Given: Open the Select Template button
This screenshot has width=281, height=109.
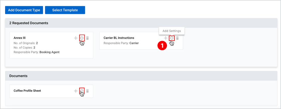Looking at the screenshot, I should coord(65,10).
